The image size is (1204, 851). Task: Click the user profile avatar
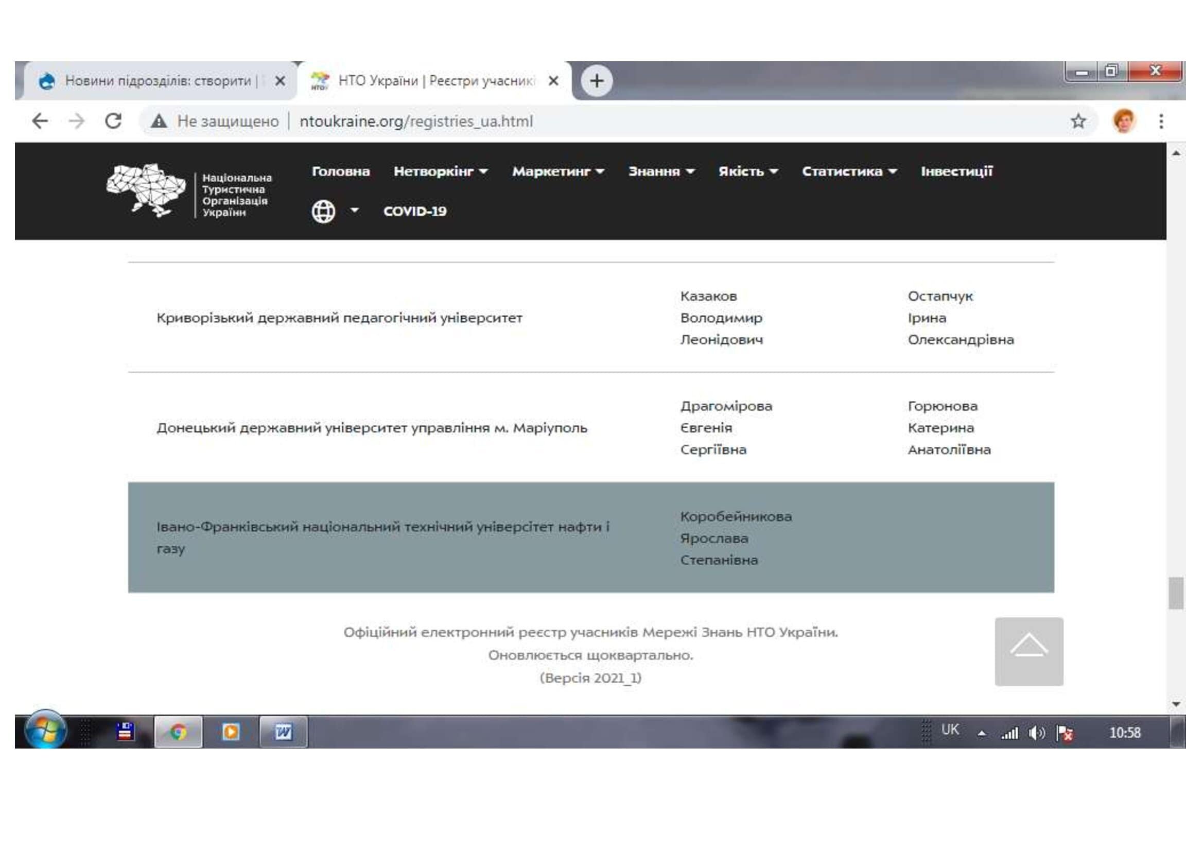pyautogui.click(x=1124, y=121)
